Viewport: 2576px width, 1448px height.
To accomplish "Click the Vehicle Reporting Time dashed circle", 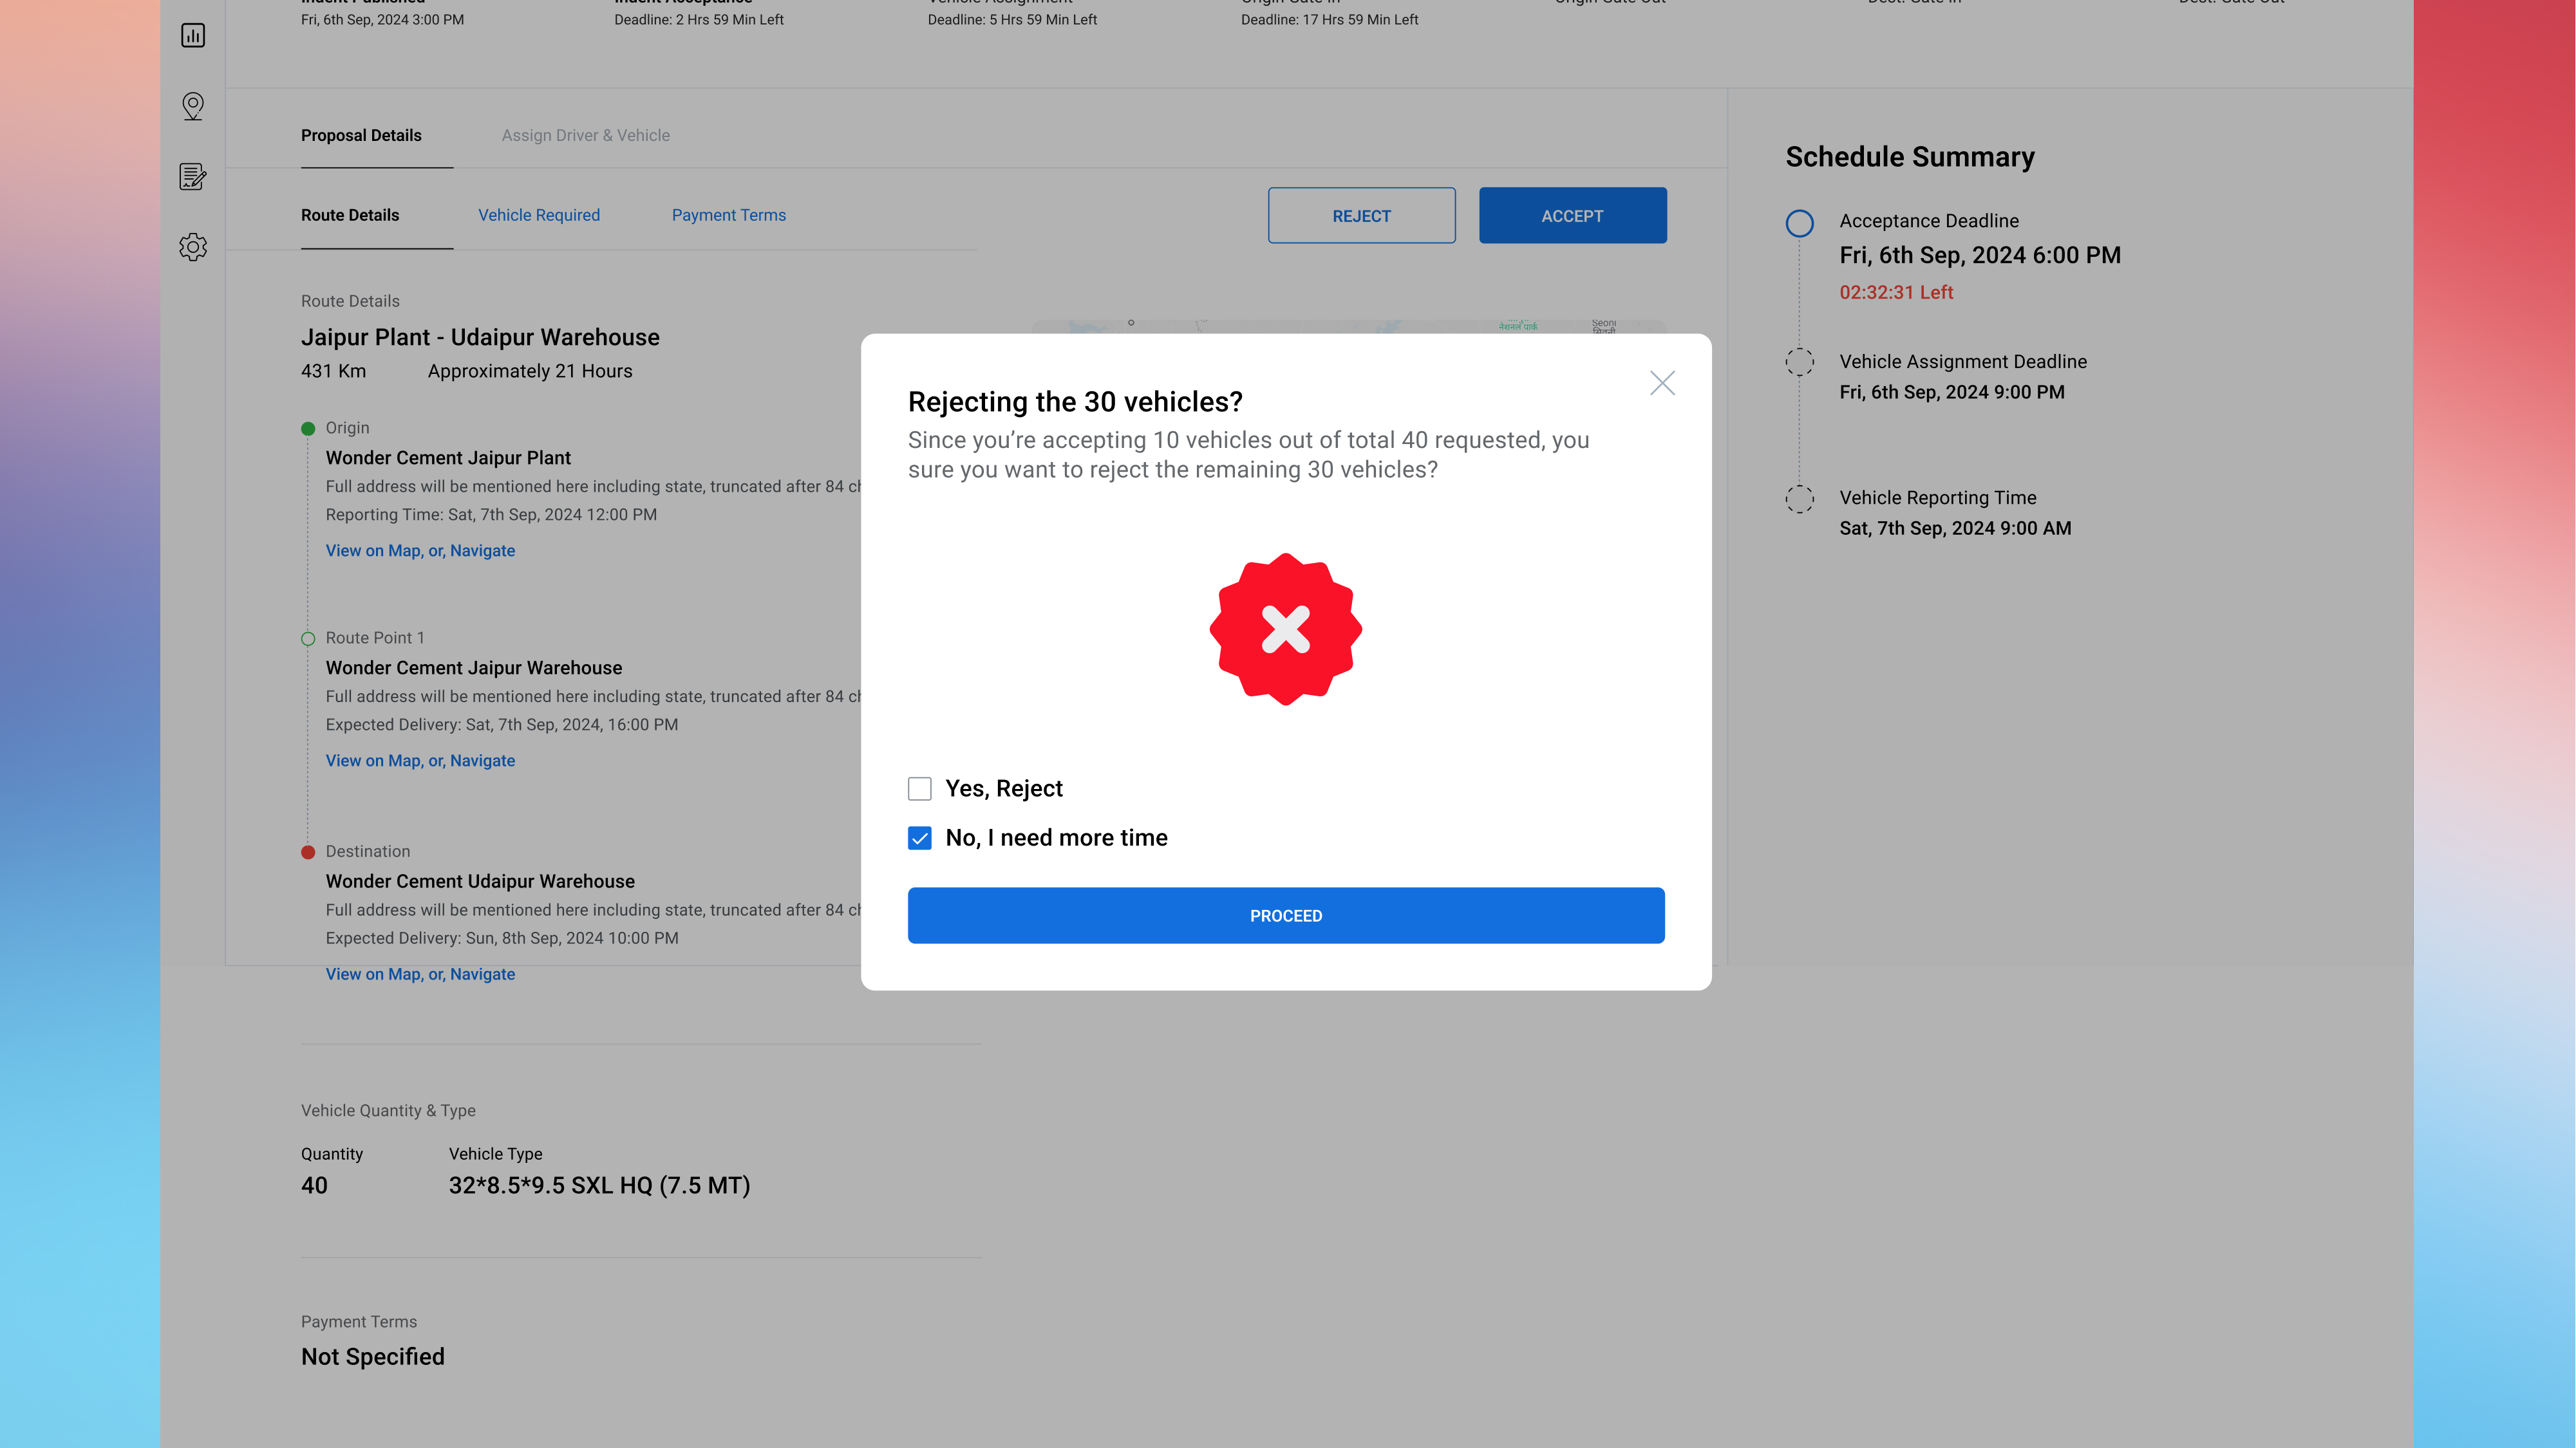I will coord(1800,499).
